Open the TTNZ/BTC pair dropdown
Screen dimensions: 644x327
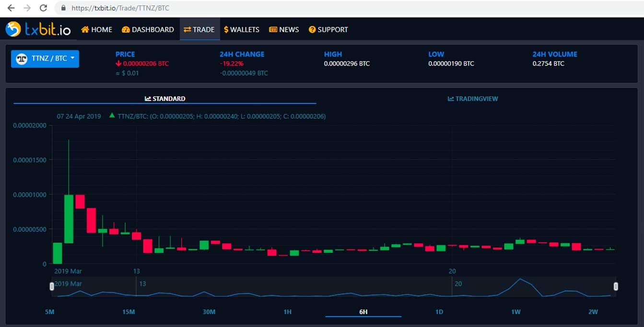[x=45, y=58]
